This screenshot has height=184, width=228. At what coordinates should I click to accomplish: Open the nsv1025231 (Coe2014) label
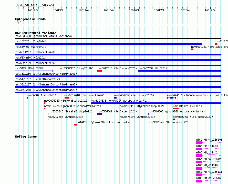pos(31,41)
